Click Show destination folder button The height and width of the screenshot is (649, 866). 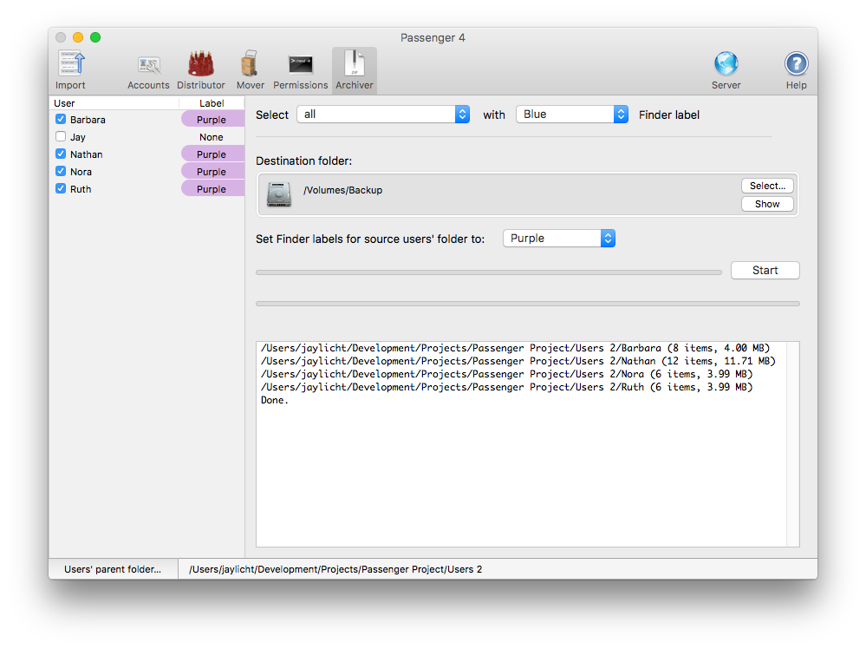pos(767,204)
